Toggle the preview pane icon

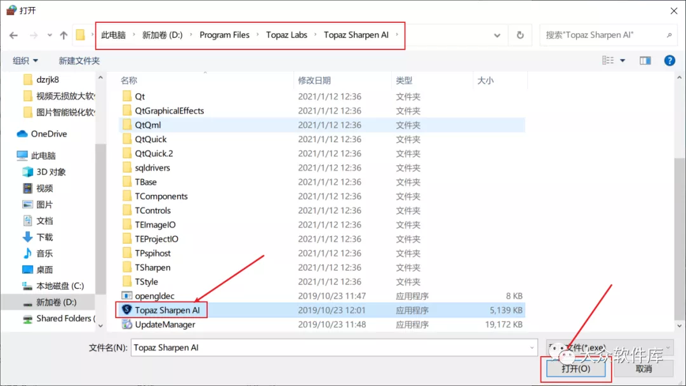(645, 60)
